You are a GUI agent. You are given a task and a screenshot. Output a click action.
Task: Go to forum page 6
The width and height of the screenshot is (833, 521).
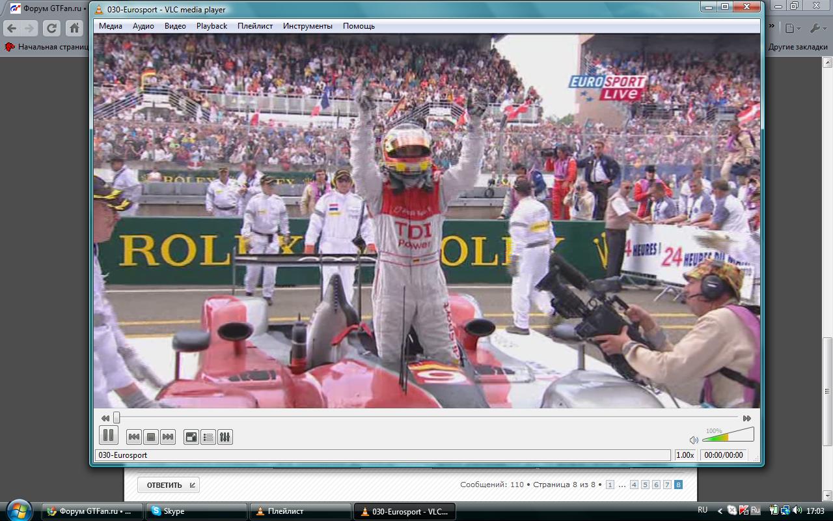[x=656, y=485]
